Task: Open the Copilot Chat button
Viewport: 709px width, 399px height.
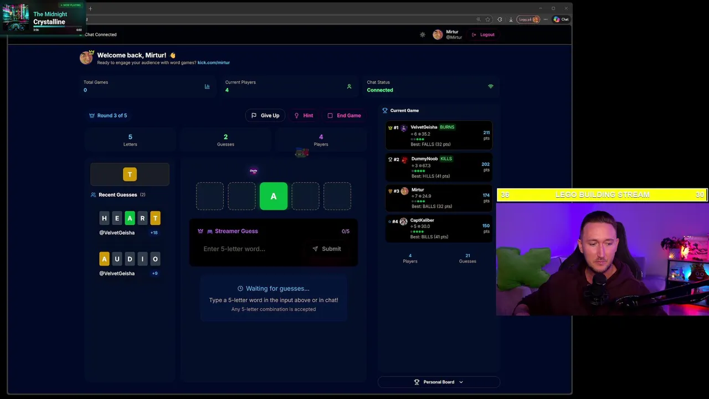Action: 561,19
